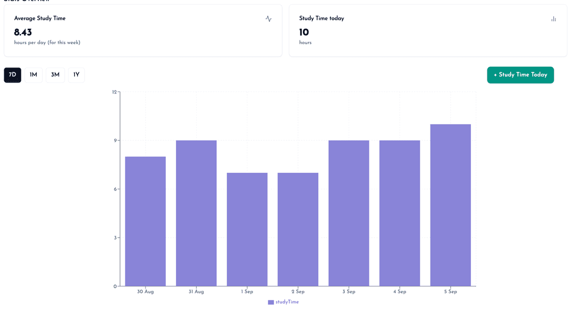Click the bar chart icon in Study Time today card
This screenshot has width=574, height=310.
click(x=553, y=19)
